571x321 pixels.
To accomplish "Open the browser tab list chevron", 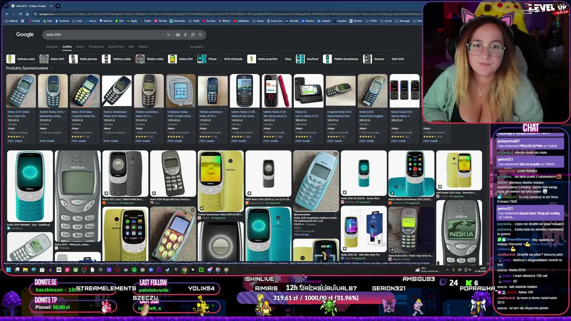I will tap(7, 6).
